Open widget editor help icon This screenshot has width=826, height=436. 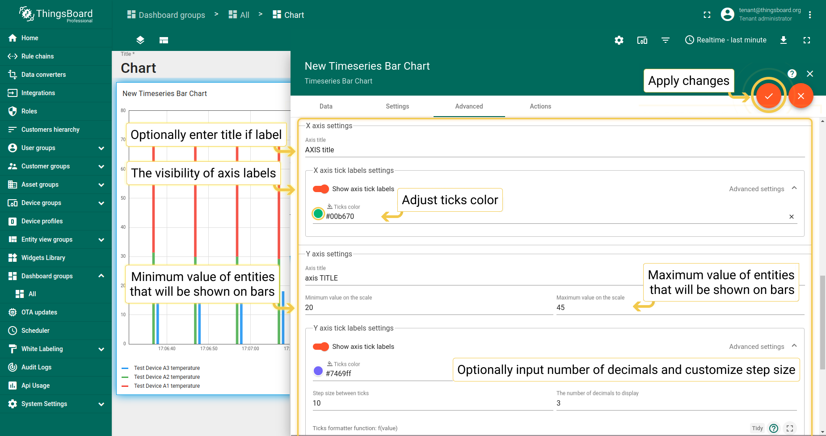tap(792, 74)
